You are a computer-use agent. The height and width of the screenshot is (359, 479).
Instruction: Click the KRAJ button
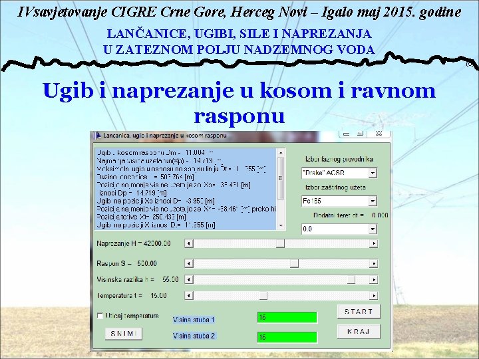359,332
